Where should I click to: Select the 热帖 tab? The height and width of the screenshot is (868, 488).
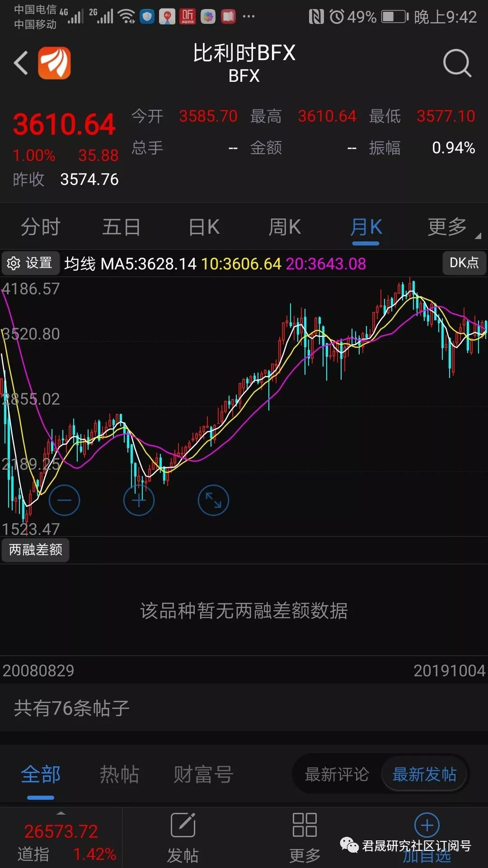[x=119, y=774]
